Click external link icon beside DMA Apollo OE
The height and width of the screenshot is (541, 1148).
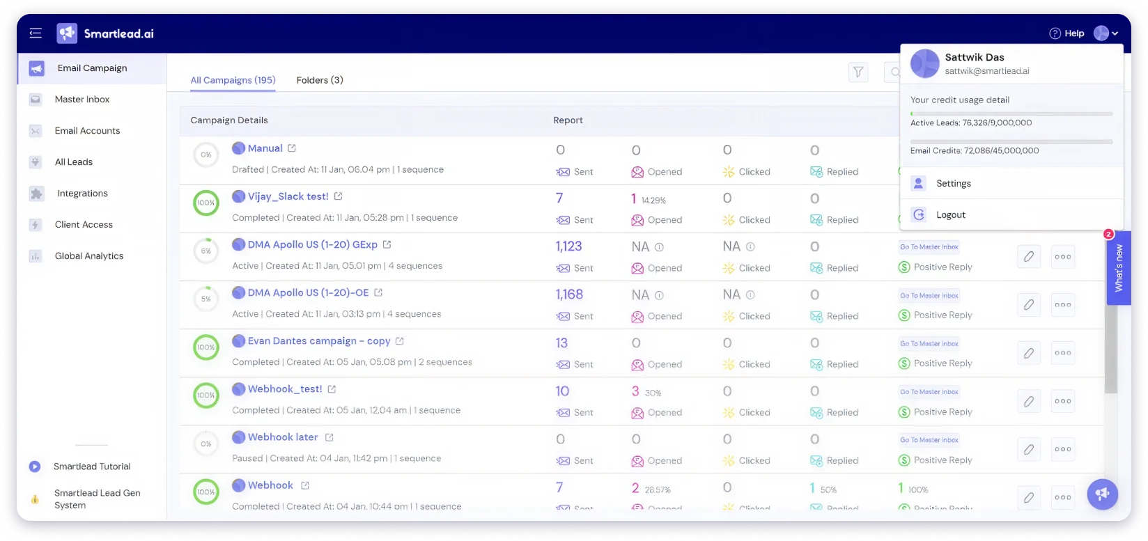[x=378, y=292]
